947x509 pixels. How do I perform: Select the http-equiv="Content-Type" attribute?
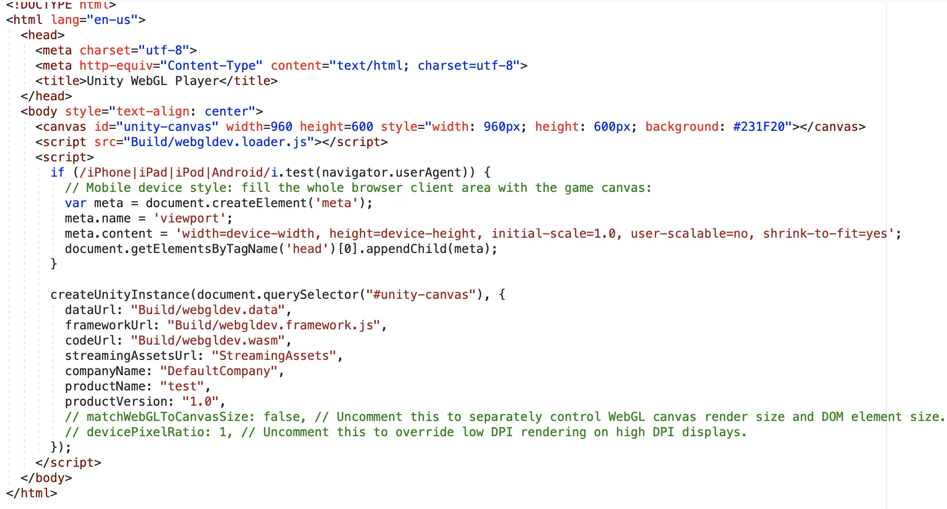click(x=171, y=66)
